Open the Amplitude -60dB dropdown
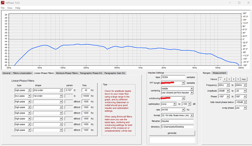 (224, 91)
